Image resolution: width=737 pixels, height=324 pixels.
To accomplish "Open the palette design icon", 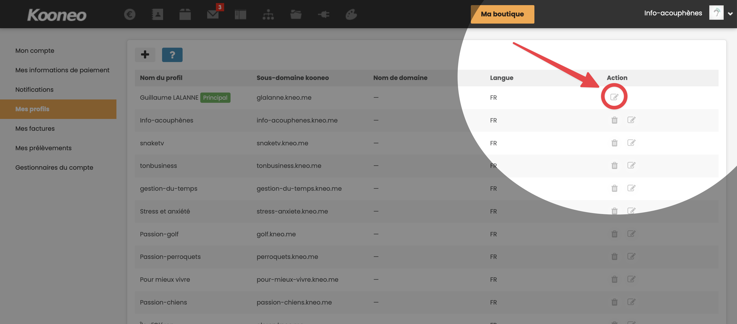I will (x=351, y=14).
